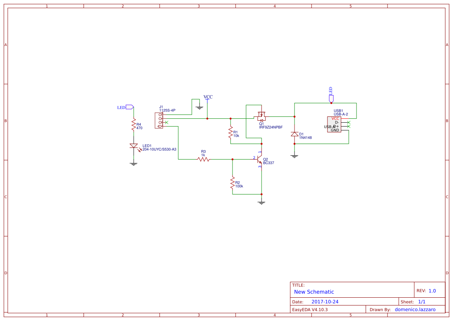Toggle the no-connect marker on USB D+ pin
This screenshot has height=321, width=453.
click(x=349, y=127)
